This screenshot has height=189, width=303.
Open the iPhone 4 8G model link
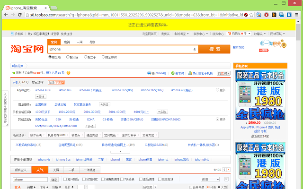click(43, 90)
